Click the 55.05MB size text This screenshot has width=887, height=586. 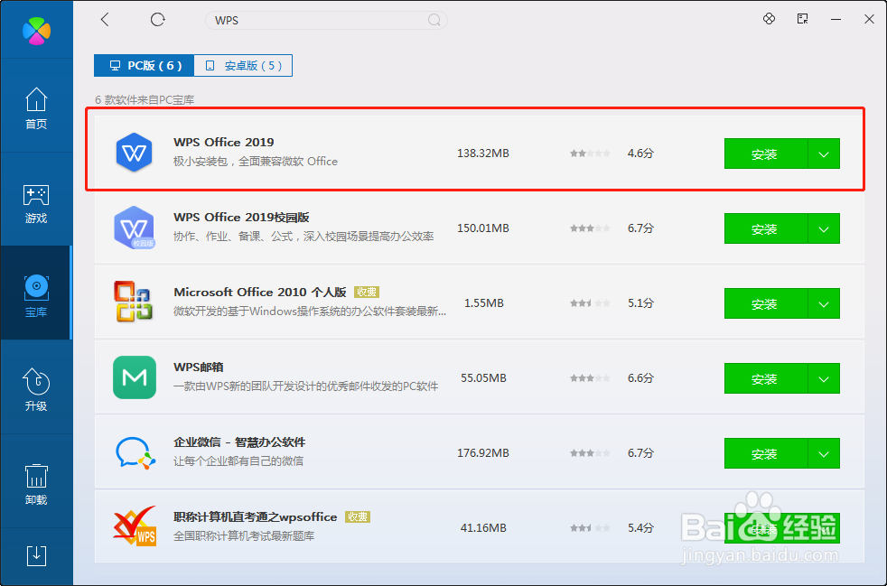tap(483, 377)
